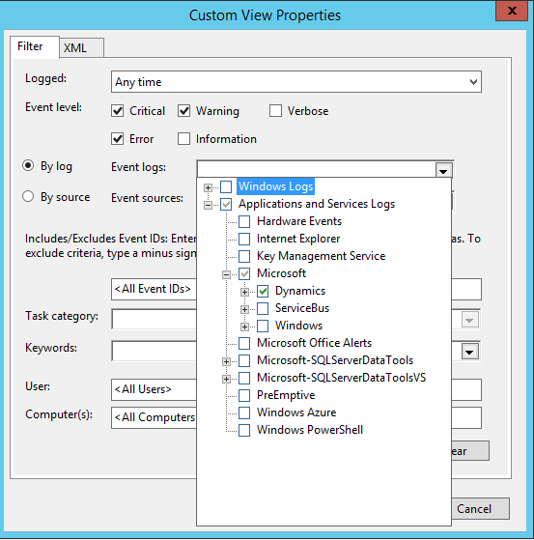Screen dimensions: 534x540
Task: Toggle the Microsoft folder checkbox
Action: click(244, 273)
